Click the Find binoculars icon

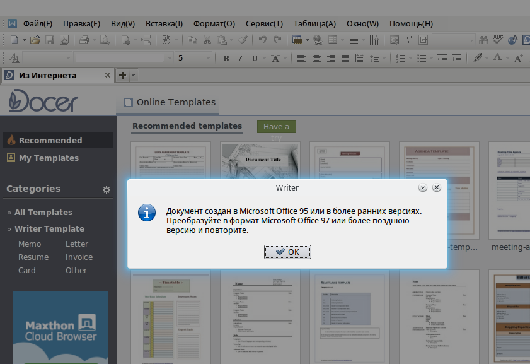tap(484, 40)
